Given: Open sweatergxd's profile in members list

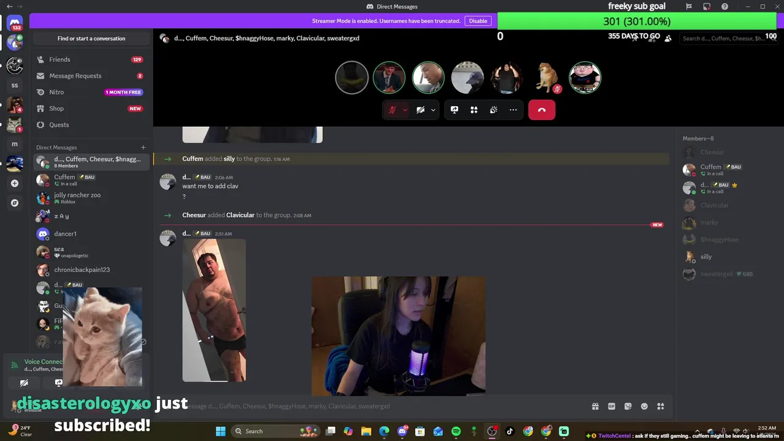Looking at the screenshot, I should [729, 274].
